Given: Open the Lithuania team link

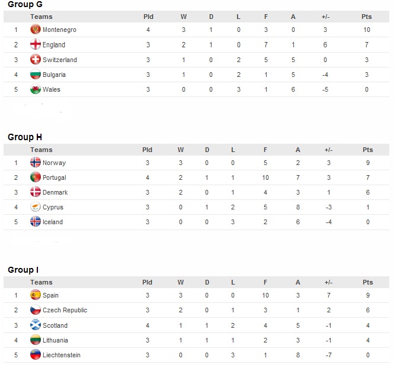Looking at the screenshot, I should 55,340.
